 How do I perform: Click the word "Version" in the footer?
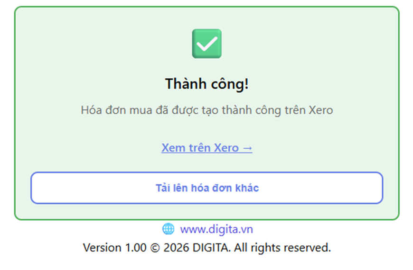tap(102, 247)
